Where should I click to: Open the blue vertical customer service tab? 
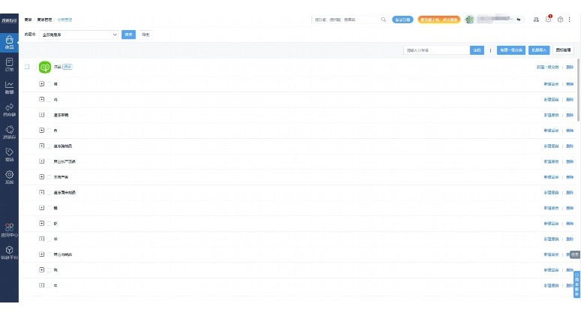tap(577, 284)
